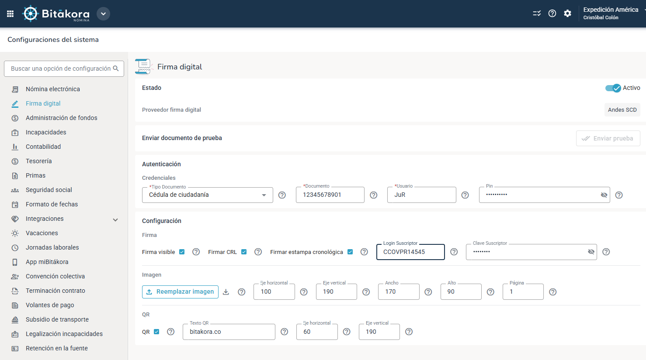Open Contabilidad settings
Viewport: 646px width, 360px height.
click(43, 147)
